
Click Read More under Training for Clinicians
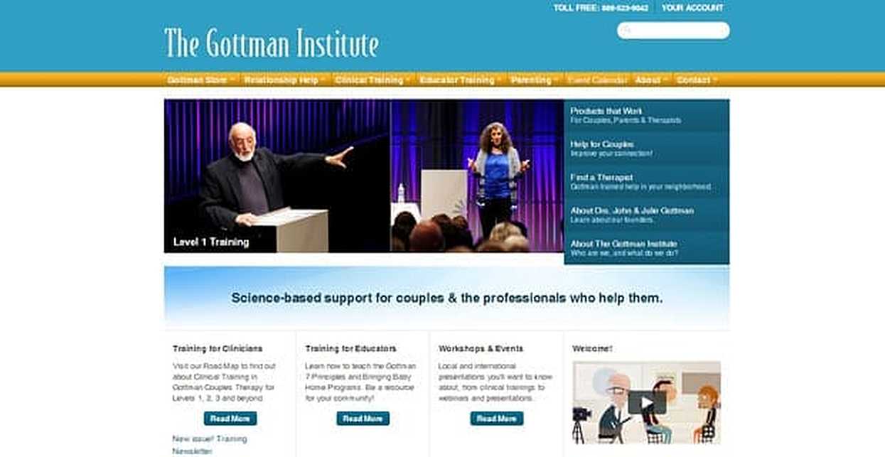point(230,419)
